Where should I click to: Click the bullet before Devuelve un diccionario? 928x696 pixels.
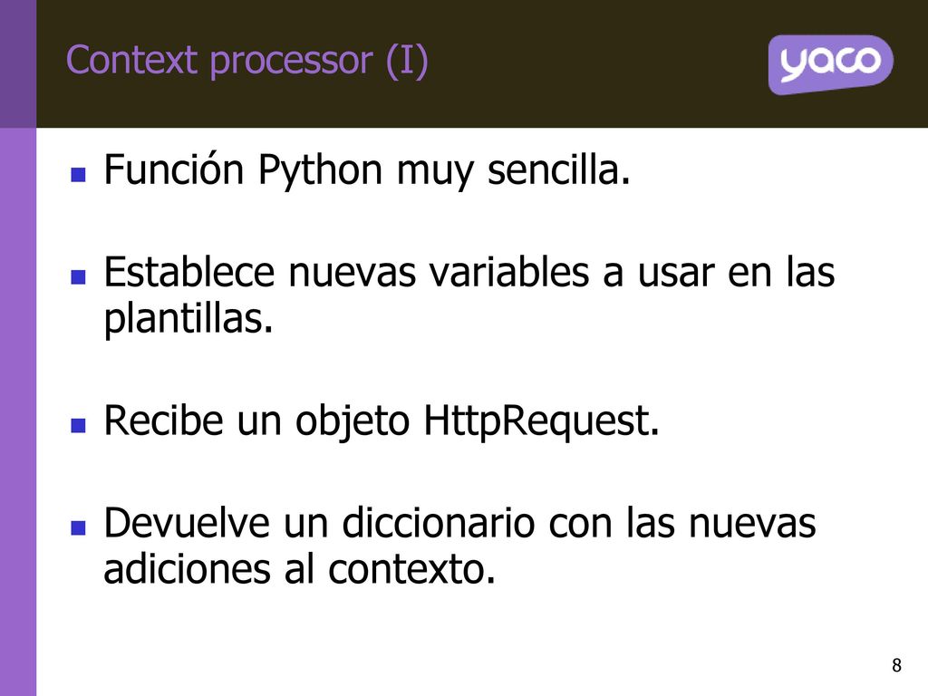click(x=78, y=527)
